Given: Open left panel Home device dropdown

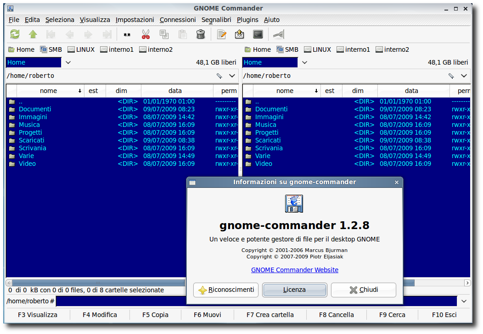Looking at the screenshot, I should pos(68,62).
